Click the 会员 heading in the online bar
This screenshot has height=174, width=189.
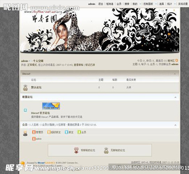[25, 125]
